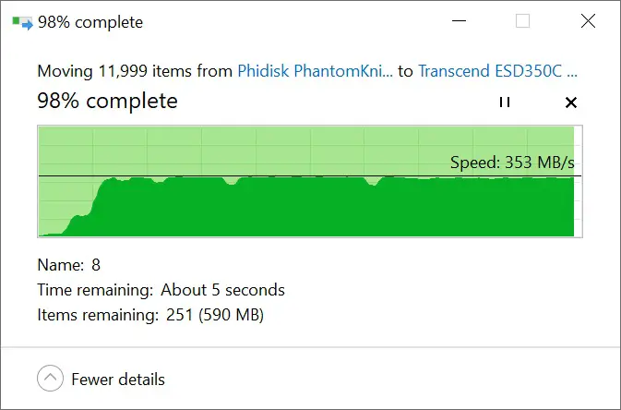Click the Speed: 353 MB/s label
The image size is (621, 410).
tap(512, 163)
